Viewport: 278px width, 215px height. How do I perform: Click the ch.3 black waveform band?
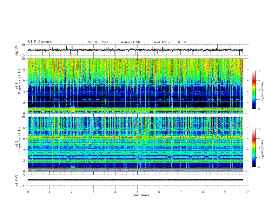point(135,180)
